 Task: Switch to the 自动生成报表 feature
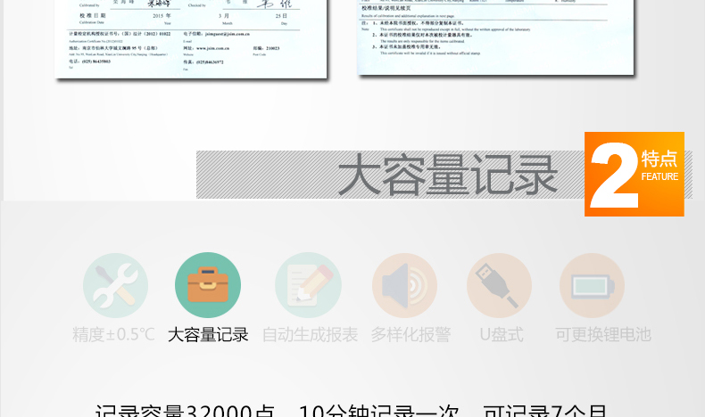click(x=310, y=335)
